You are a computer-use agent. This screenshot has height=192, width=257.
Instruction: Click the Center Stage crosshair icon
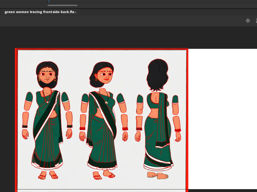(x=248, y=21)
